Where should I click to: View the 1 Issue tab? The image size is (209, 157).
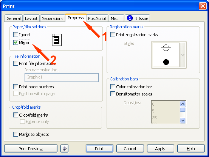[138, 18]
